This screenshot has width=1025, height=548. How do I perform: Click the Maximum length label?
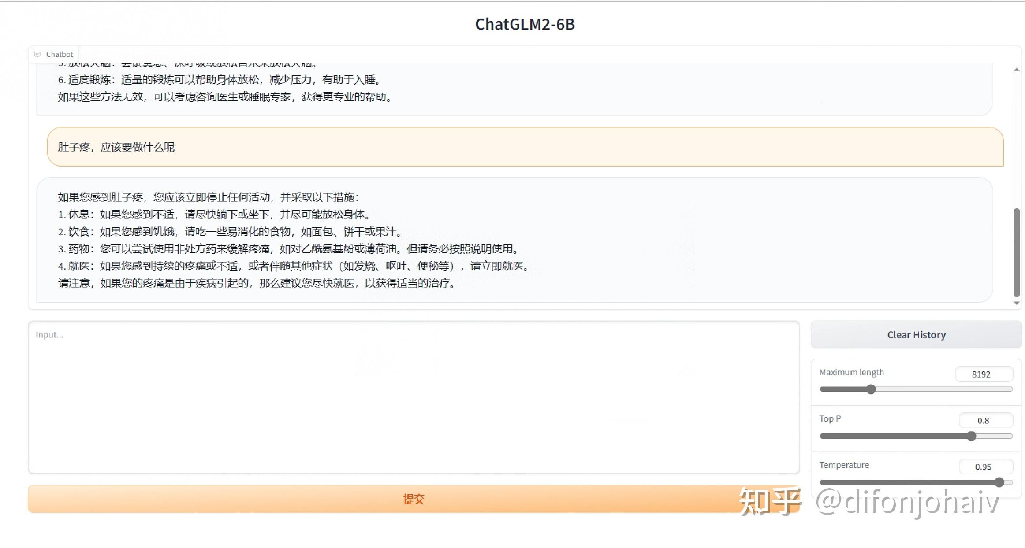pos(851,372)
